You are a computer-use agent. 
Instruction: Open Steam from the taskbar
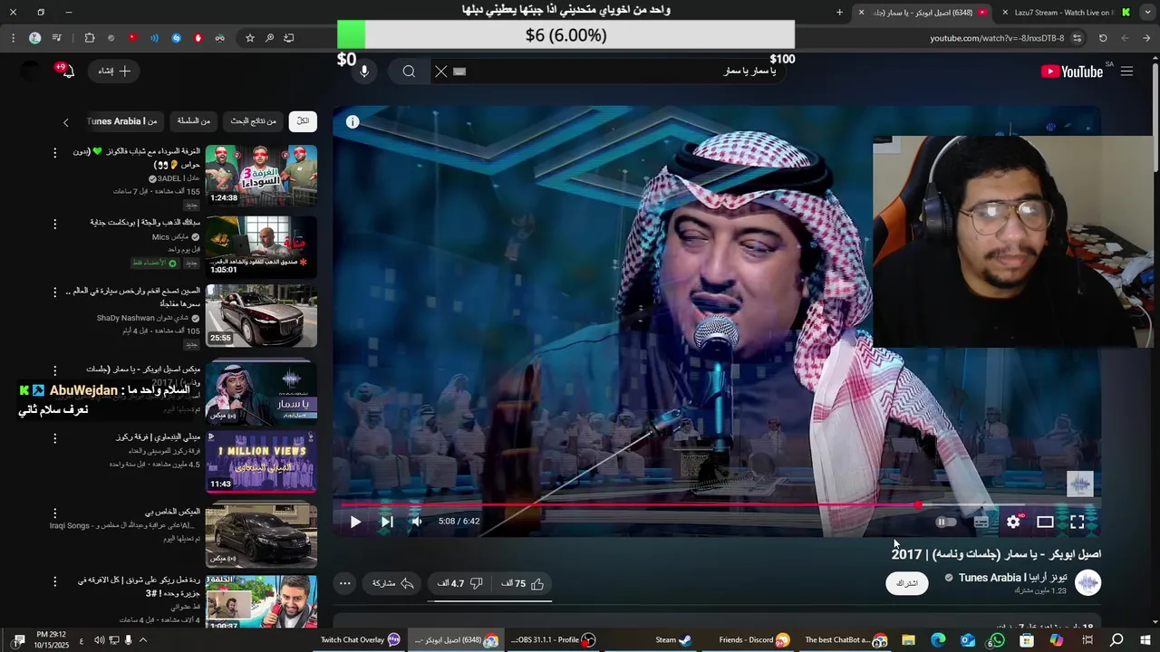pos(673,640)
